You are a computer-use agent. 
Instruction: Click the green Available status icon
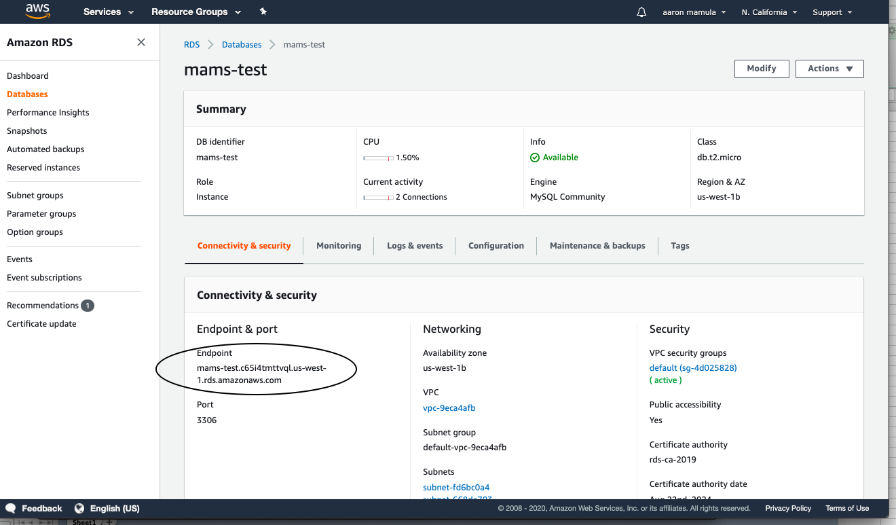535,158
